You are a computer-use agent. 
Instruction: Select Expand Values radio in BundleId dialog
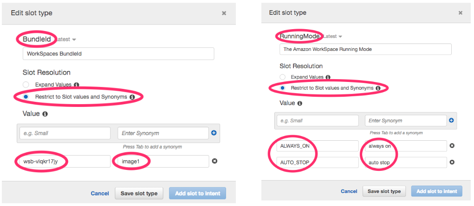tap(26, 85)
